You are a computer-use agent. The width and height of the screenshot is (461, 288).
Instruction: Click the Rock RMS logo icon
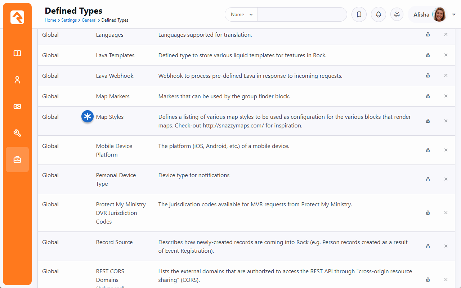tap(17, 17)
